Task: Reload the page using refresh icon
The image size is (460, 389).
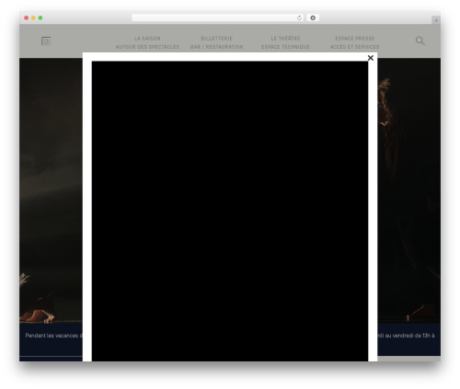Action: (x=299, y=18)
